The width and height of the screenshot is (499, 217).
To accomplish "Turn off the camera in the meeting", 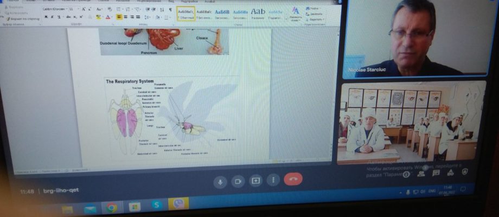I will [238, 181].
